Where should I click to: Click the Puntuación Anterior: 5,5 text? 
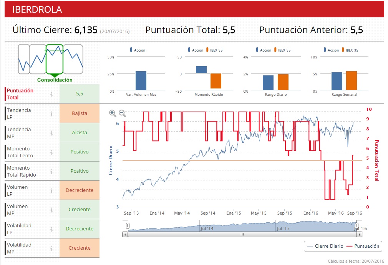311,30
